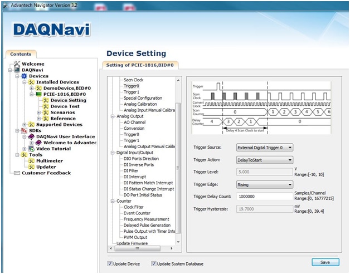
Task: Select Special Configuration item
Action: point(143,98)
